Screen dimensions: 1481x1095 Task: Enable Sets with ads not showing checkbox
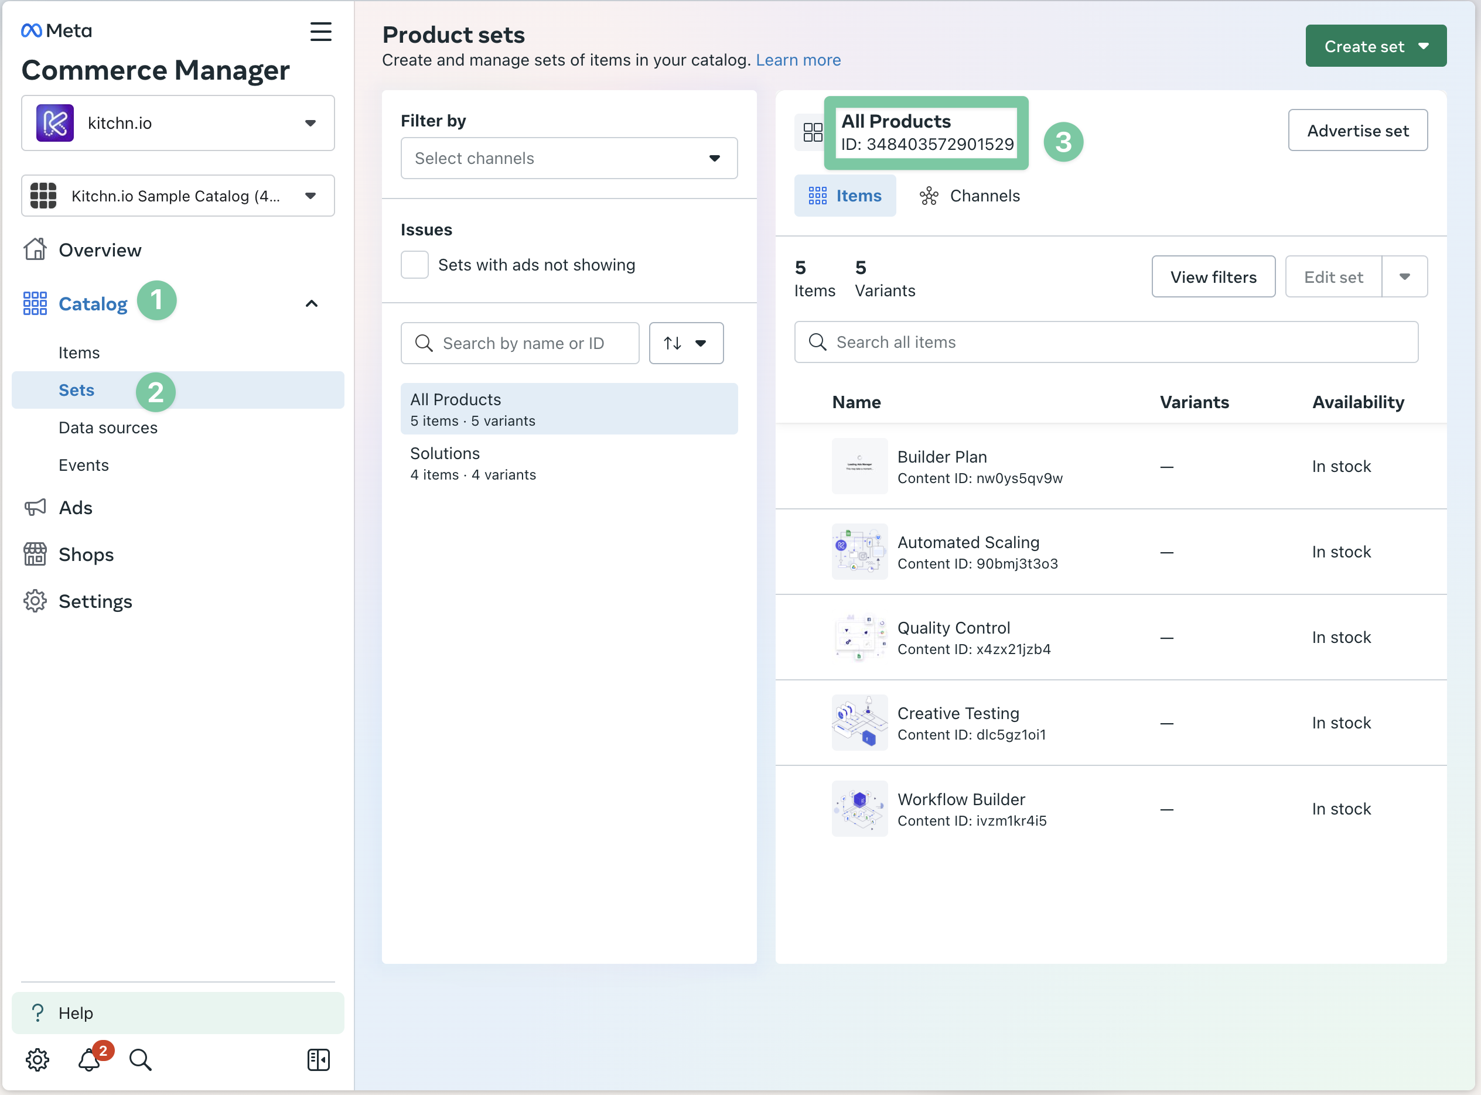point(415,265)
